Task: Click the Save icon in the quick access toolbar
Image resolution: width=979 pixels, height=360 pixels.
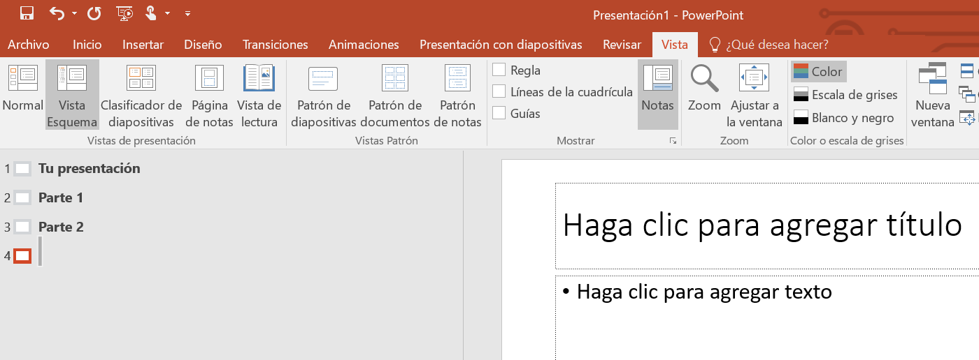Action: (x=27, y=13)
